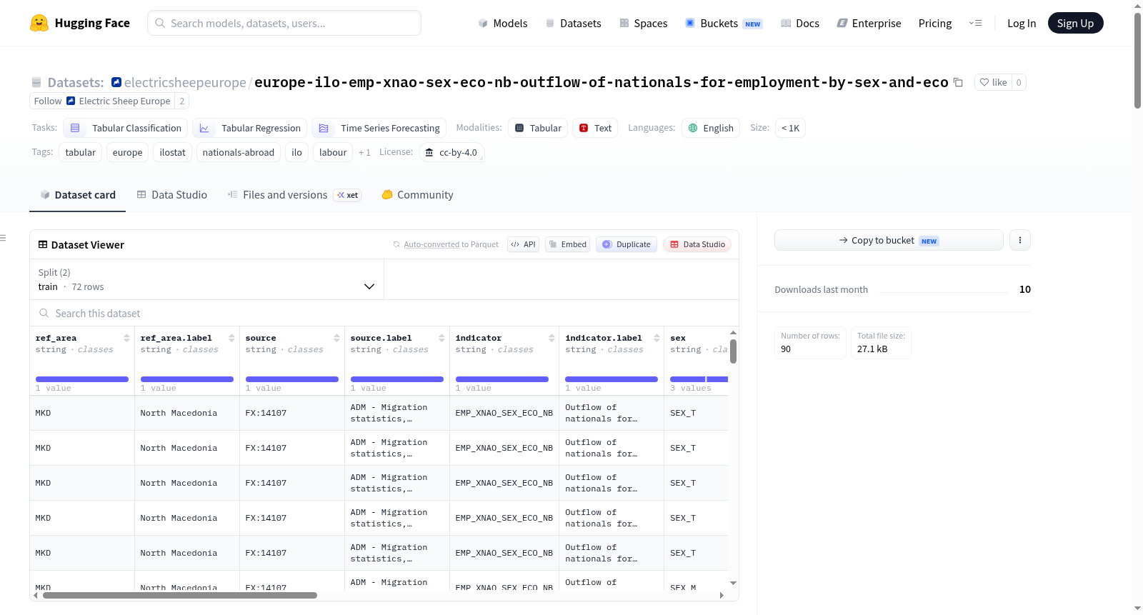This screenshot has height=615, width=1143.
Task: Copy dataset name with the copy icon
Action: coord(959,82)
